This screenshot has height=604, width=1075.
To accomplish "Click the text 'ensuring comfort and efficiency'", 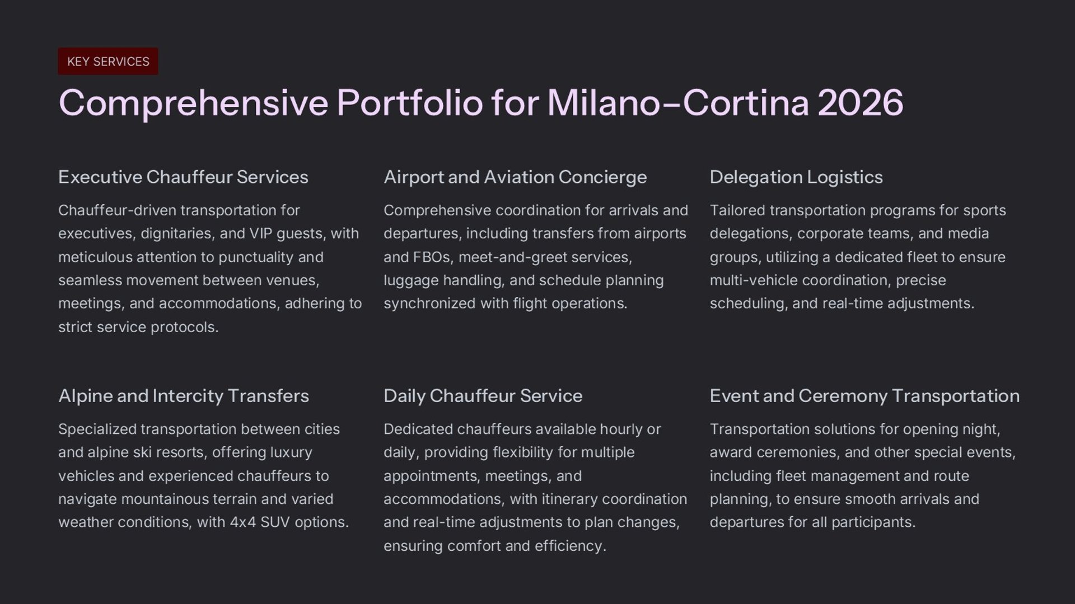I will pos(494,546).
